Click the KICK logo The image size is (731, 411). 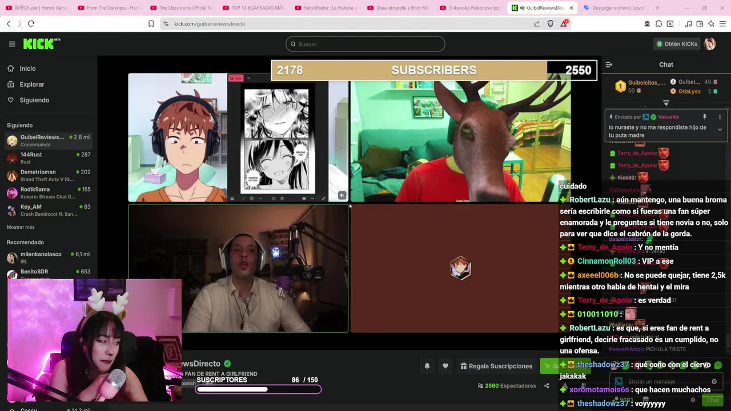click(x=41, y=44)
